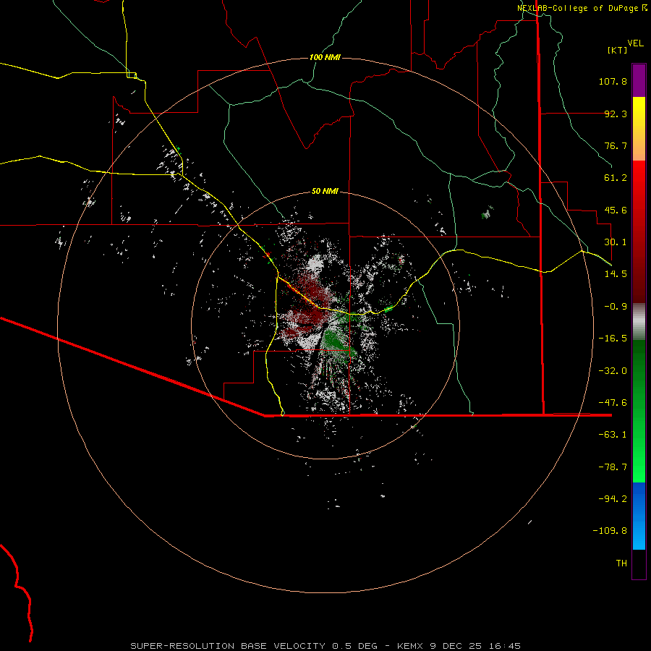The image size is (651, 651).
Task: Click the 45.6 velocity scale value
Action: [x=616, y=210]
